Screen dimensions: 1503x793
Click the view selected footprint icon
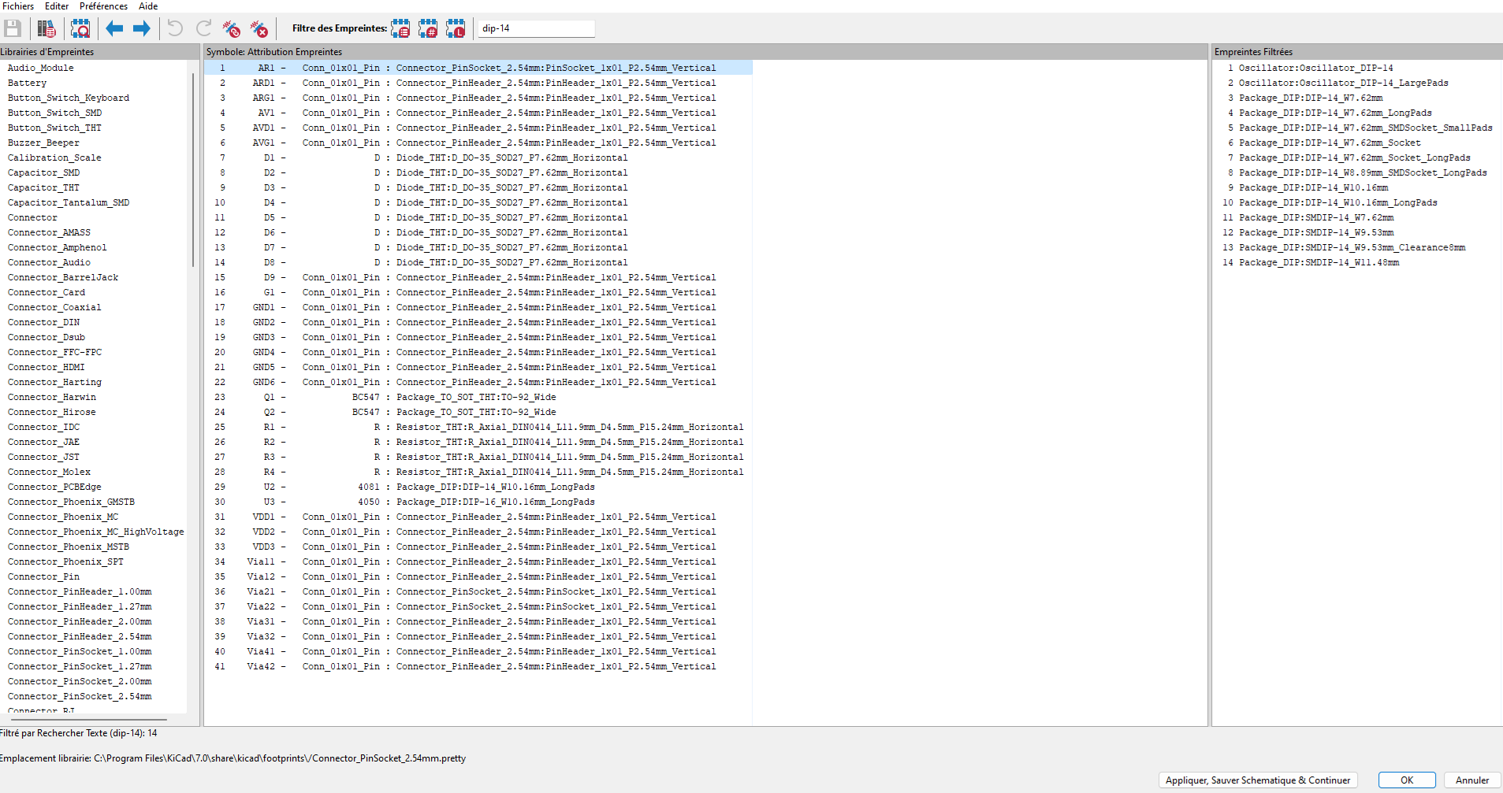tap(80, 29)
